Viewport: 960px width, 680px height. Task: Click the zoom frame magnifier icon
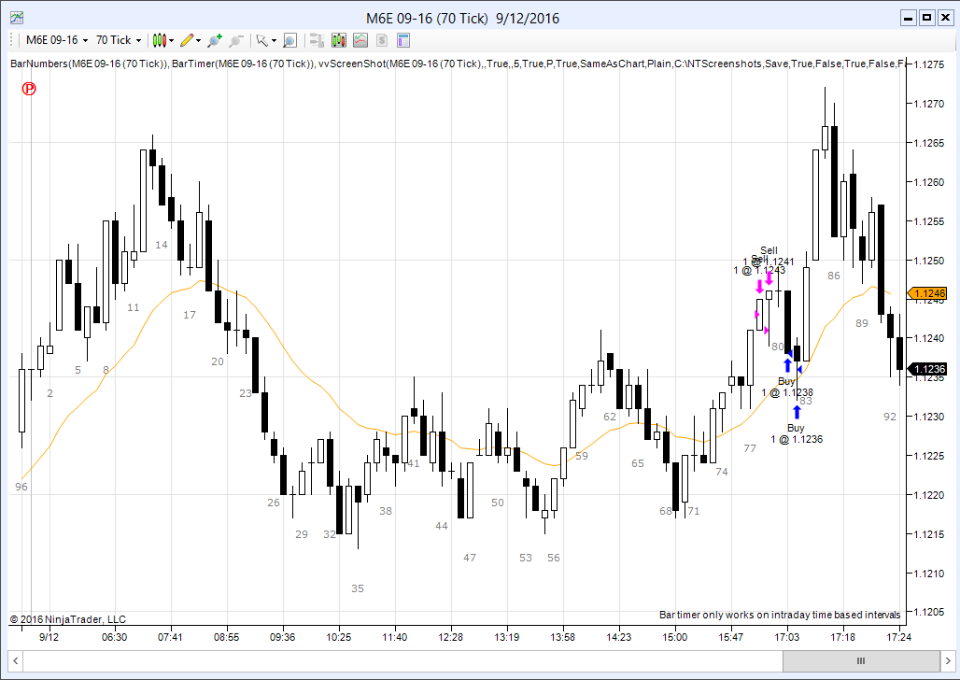pyautogui.click(x=290, y=40)
